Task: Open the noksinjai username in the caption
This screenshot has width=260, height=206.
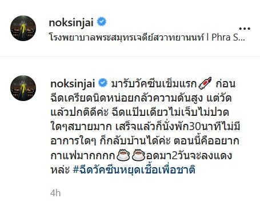Action: (73, 84)
